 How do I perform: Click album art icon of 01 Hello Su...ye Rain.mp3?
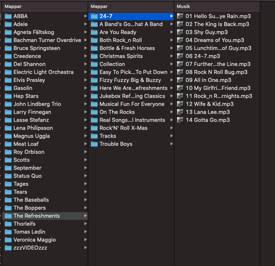(x=180, y=16)
